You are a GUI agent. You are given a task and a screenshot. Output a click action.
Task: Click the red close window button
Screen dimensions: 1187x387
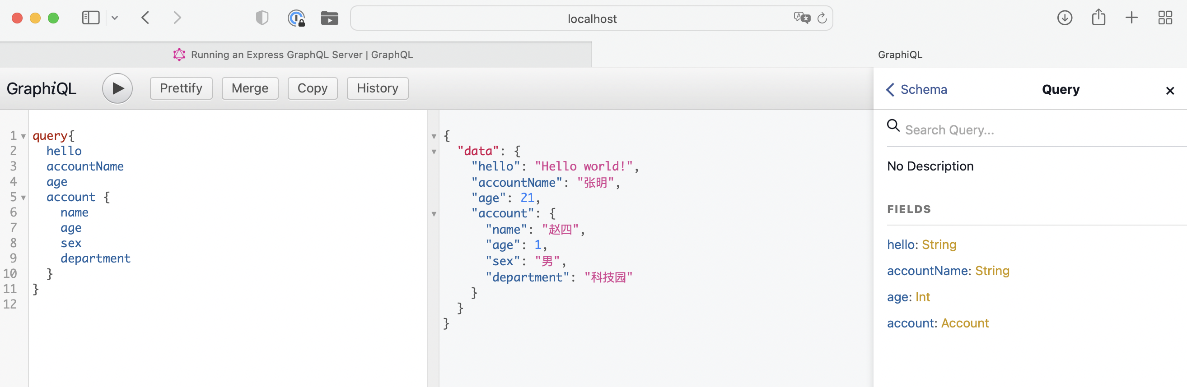(17, 18)
